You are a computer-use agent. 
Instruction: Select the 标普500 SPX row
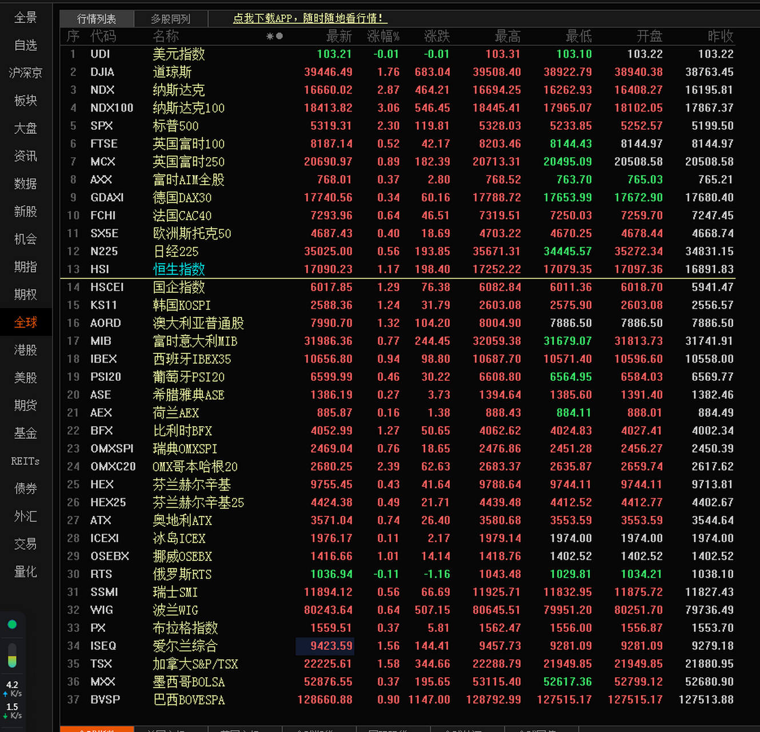point(398,126)
